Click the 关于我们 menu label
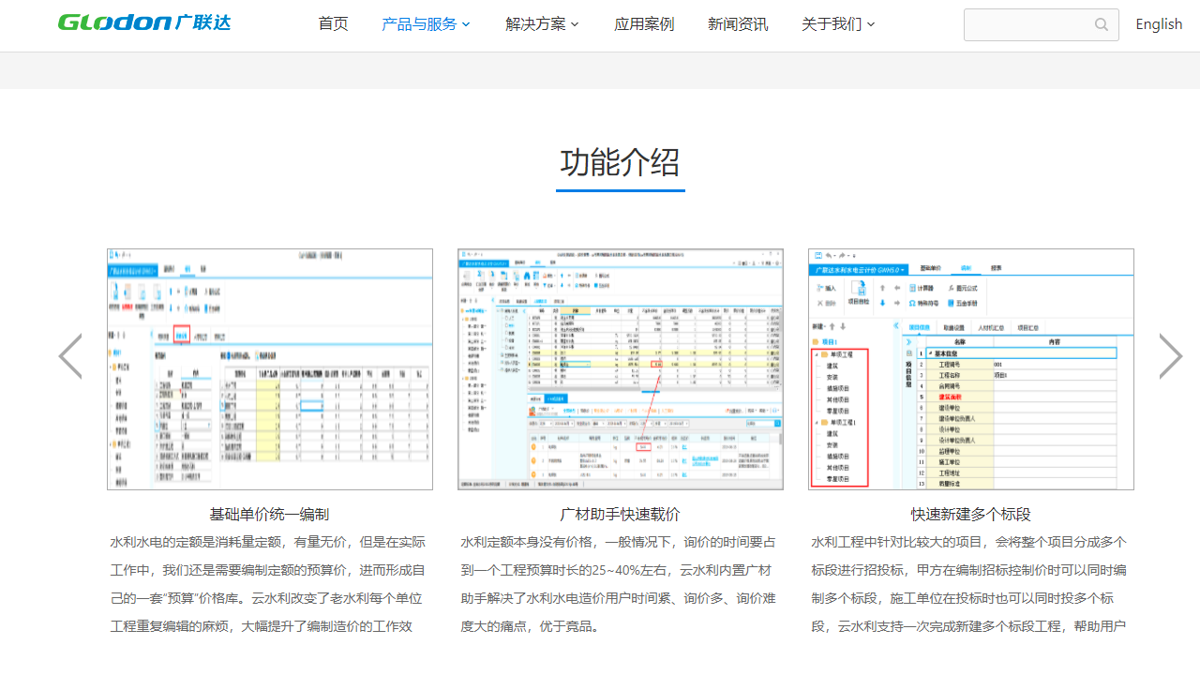 tap(831, 23)
